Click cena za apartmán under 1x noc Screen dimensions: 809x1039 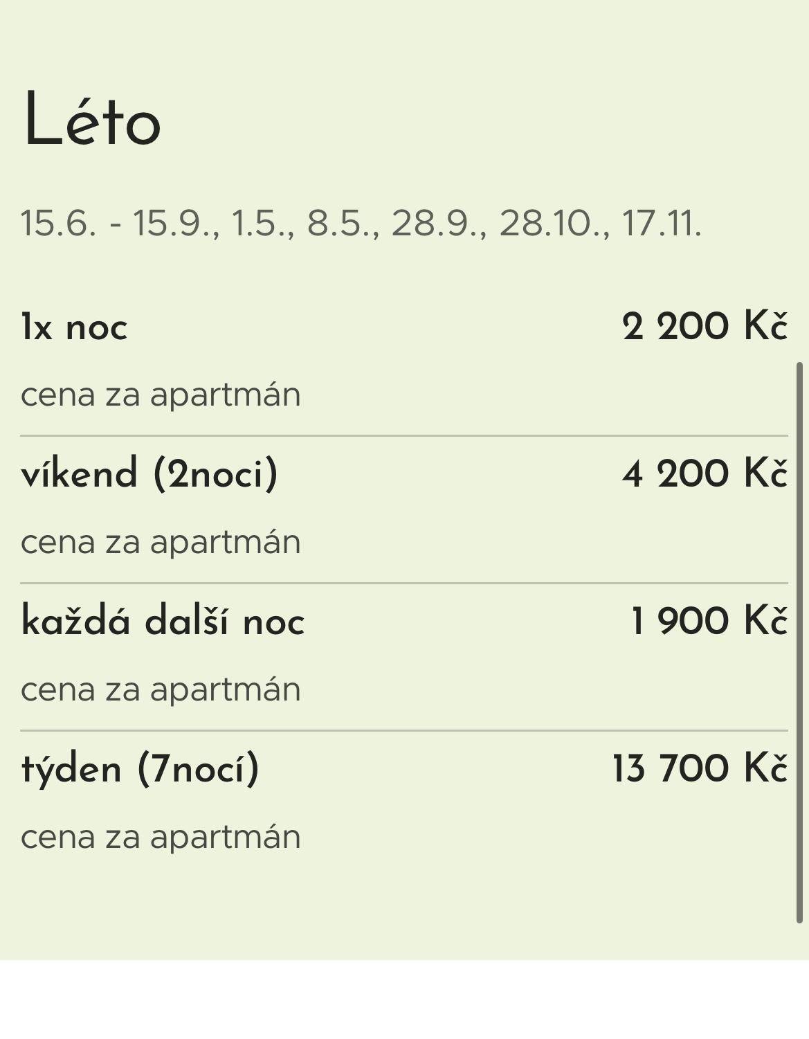coord(161,395)
